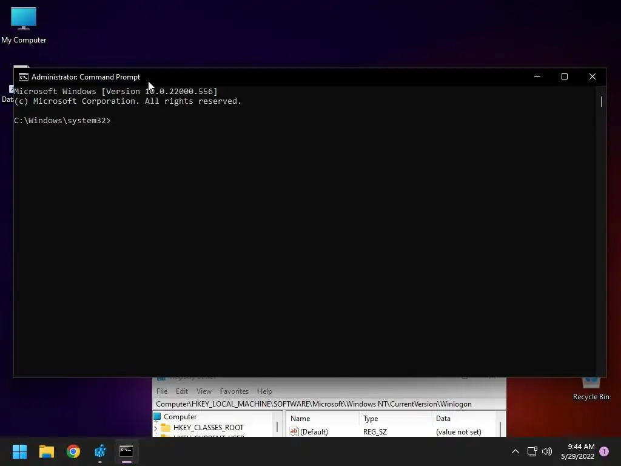Open Registry Editor Favorites menu
621x466 pixels.
(234, 391)
